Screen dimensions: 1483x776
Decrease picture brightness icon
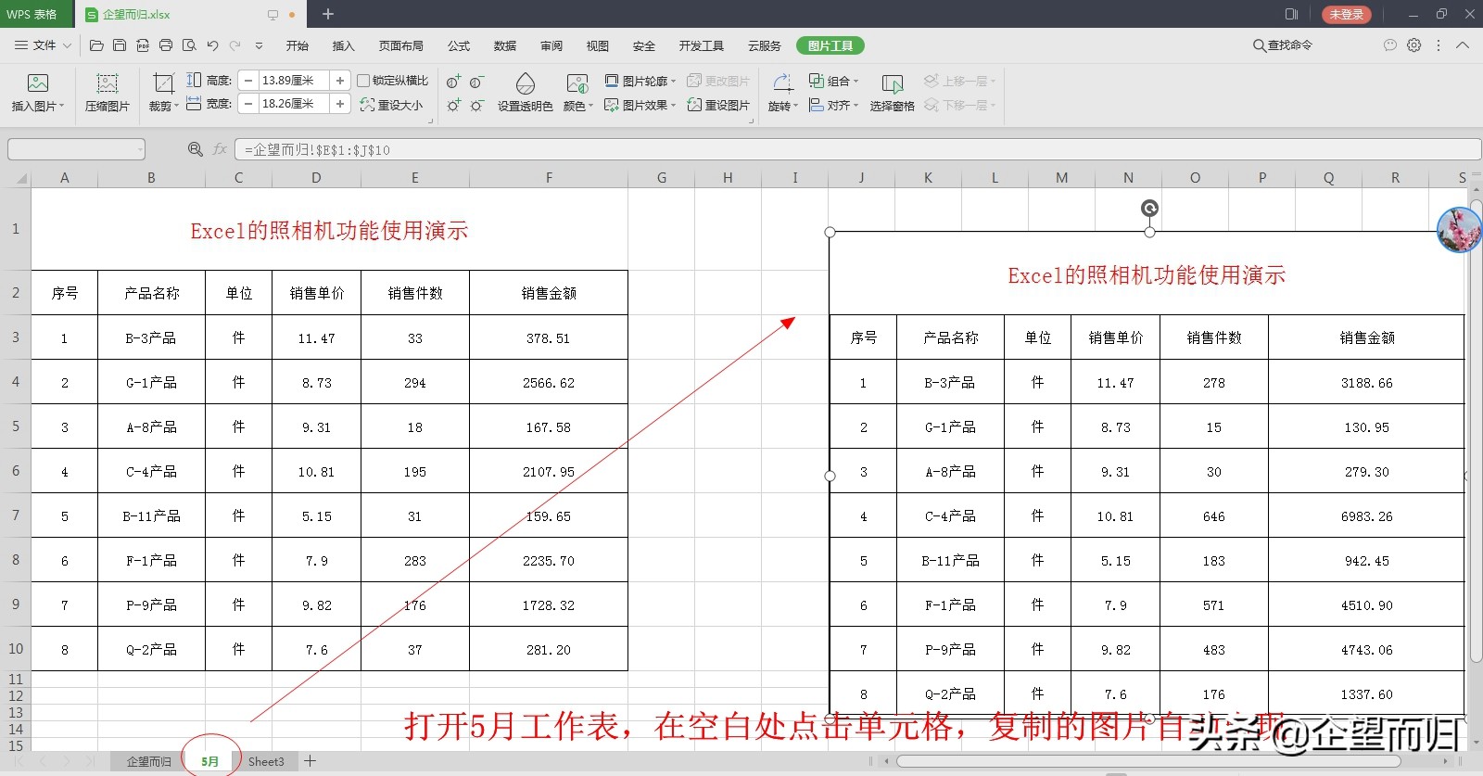pos(476,106)
